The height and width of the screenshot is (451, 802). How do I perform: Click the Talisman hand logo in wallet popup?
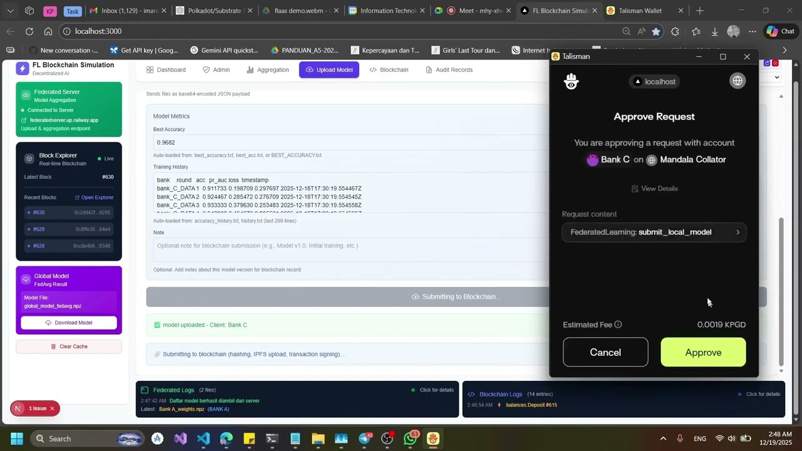click(x=571, y=81)
